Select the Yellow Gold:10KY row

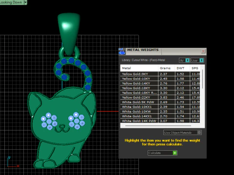160,79
